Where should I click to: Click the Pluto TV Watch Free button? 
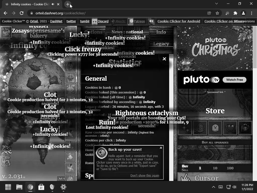tap(234, 80)
